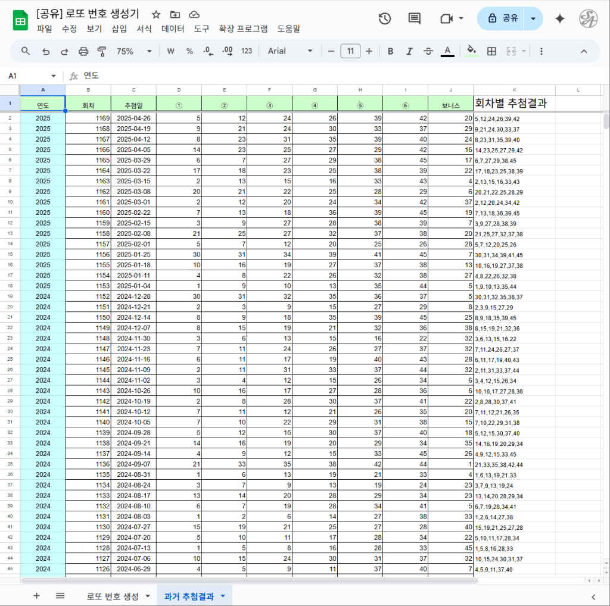
Task: Click the search menus magnifier icon
Action: tap(26, 51)
